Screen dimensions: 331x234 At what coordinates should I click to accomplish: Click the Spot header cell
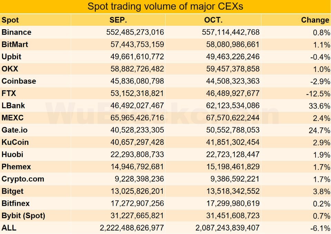pyautogui.click(x=10, y=20)
